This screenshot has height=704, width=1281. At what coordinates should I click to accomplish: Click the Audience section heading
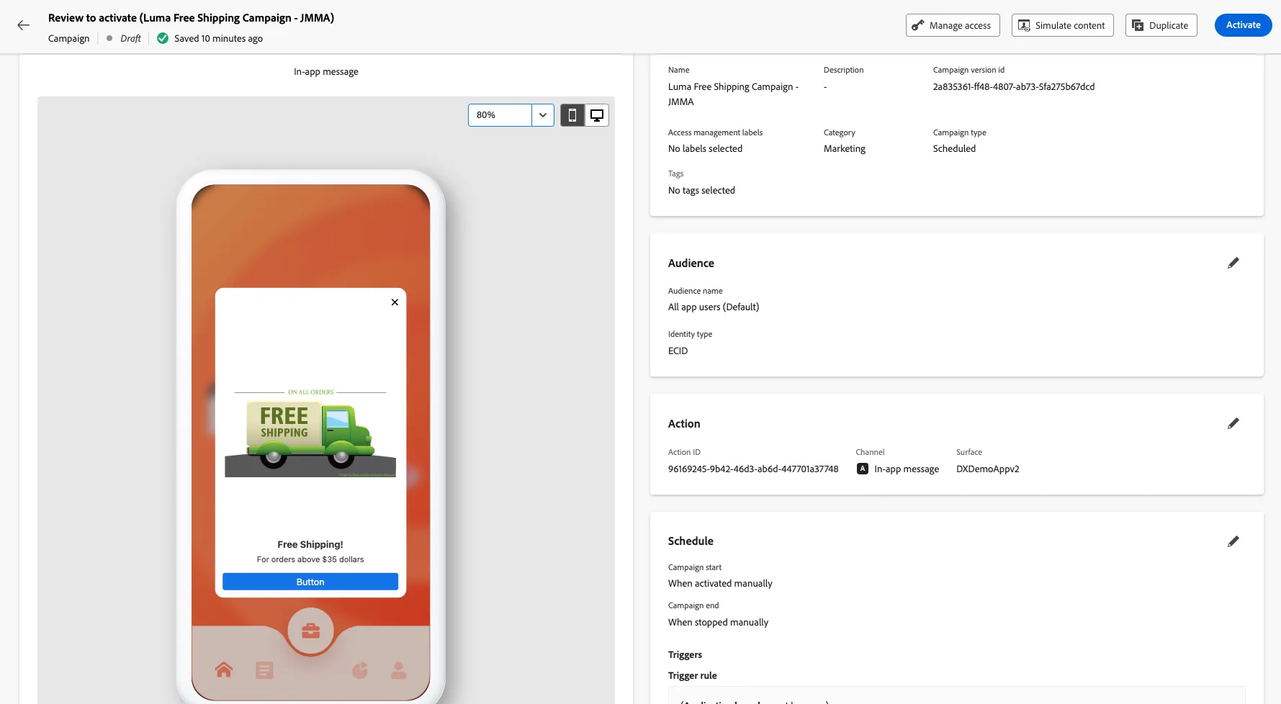tap(691, 263)
